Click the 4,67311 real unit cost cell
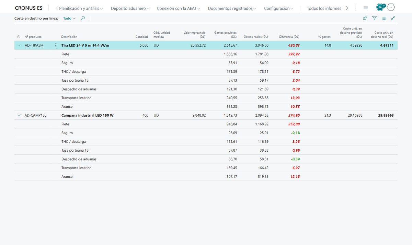Viewport: 412px width, 245px height. [x=387, y=45]
